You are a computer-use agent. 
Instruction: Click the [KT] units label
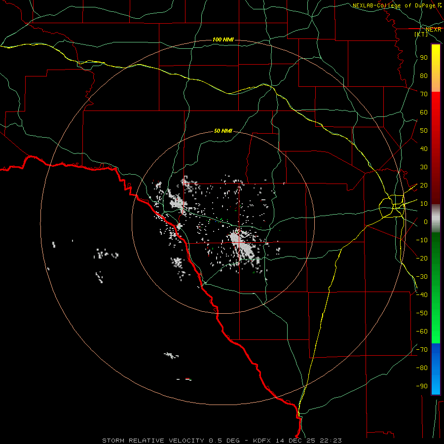click(x=421, y=34)
